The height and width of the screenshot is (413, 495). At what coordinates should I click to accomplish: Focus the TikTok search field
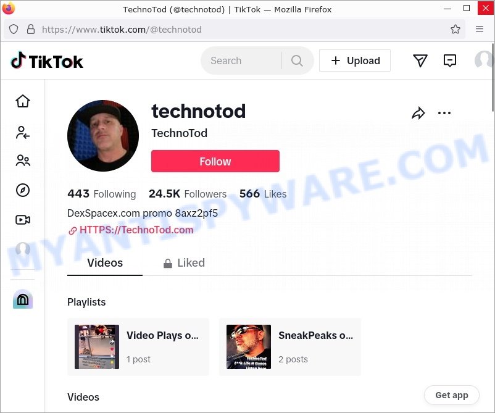tap(241, 60)
